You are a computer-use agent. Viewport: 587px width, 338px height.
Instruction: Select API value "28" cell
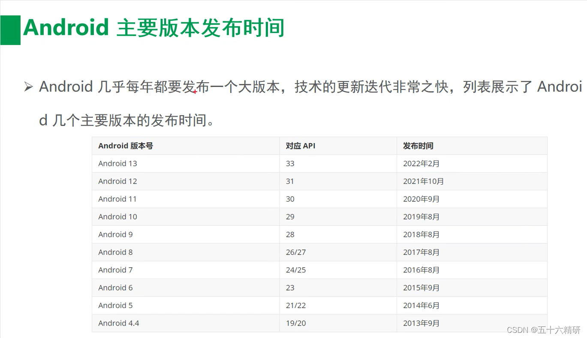(338, 234)
